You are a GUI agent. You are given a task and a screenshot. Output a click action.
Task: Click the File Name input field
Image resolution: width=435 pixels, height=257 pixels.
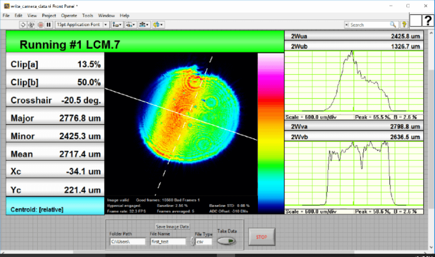[x=168, y=241]
